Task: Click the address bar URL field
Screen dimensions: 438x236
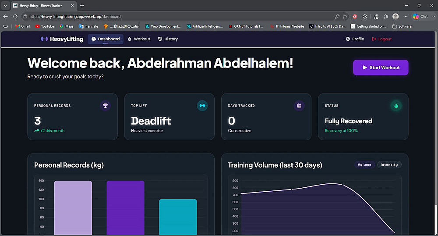Action: [x=179, y=17]
